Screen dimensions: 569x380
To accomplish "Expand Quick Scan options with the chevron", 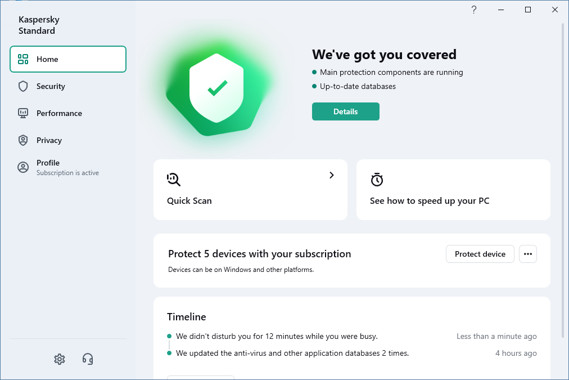I will [x=332, y=175].
